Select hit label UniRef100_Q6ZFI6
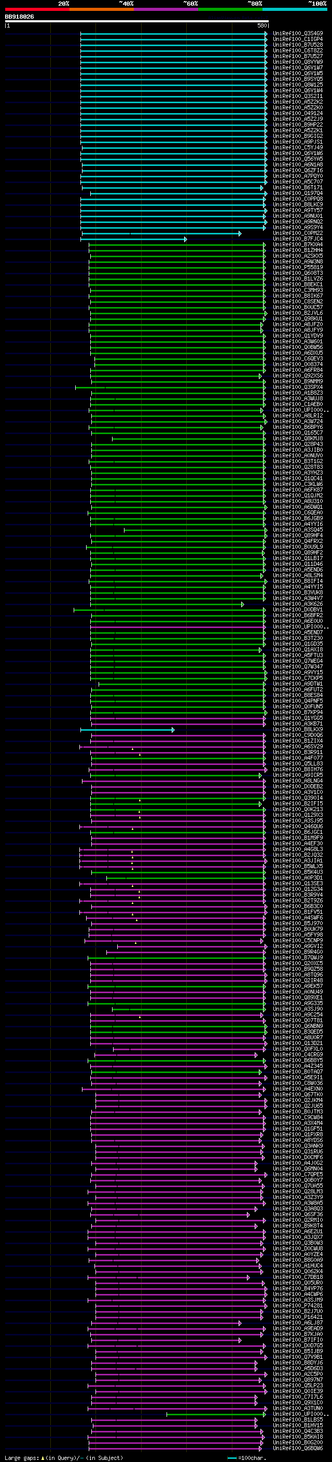Image resolution: width=332 pixels, height=1462 pixels. [298, 170]
